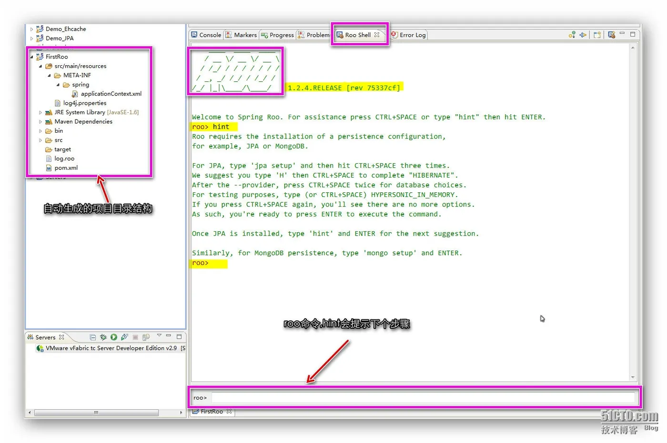Switch to the Console tab
Image resolution: width=667 pixels, height=443 pixels.
click(206, 35)
